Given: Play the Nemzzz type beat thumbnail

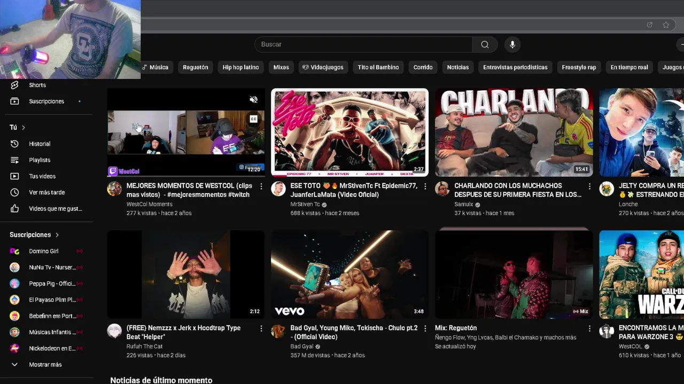Looking at the screenshot, I should click(x=185, y=275).
